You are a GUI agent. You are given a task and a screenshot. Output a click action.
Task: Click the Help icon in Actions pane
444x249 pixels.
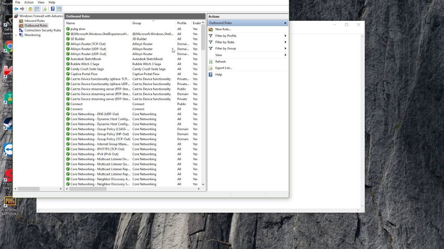pos(211,74)
